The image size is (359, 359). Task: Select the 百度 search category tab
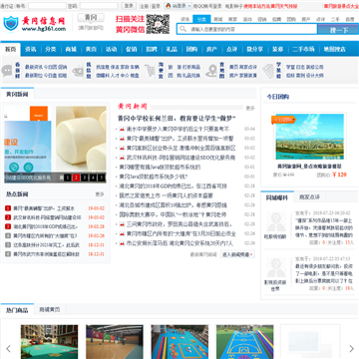pyautogui.click(x=350, y=20)
